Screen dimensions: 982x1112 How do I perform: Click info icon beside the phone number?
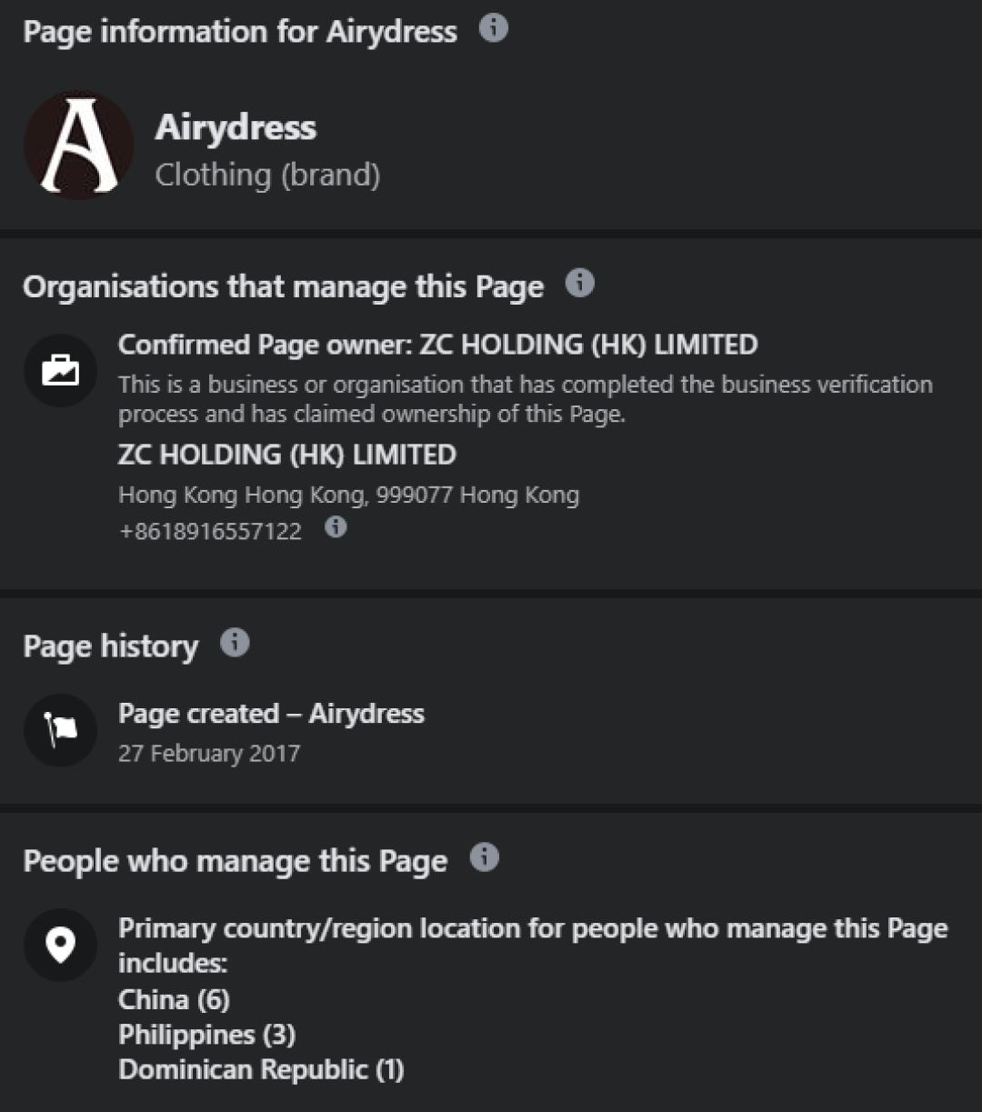[x=336, y=527]
